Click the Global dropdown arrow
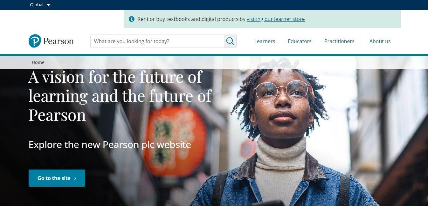Viewport: 428px width, 206px height. pos(48,5)
